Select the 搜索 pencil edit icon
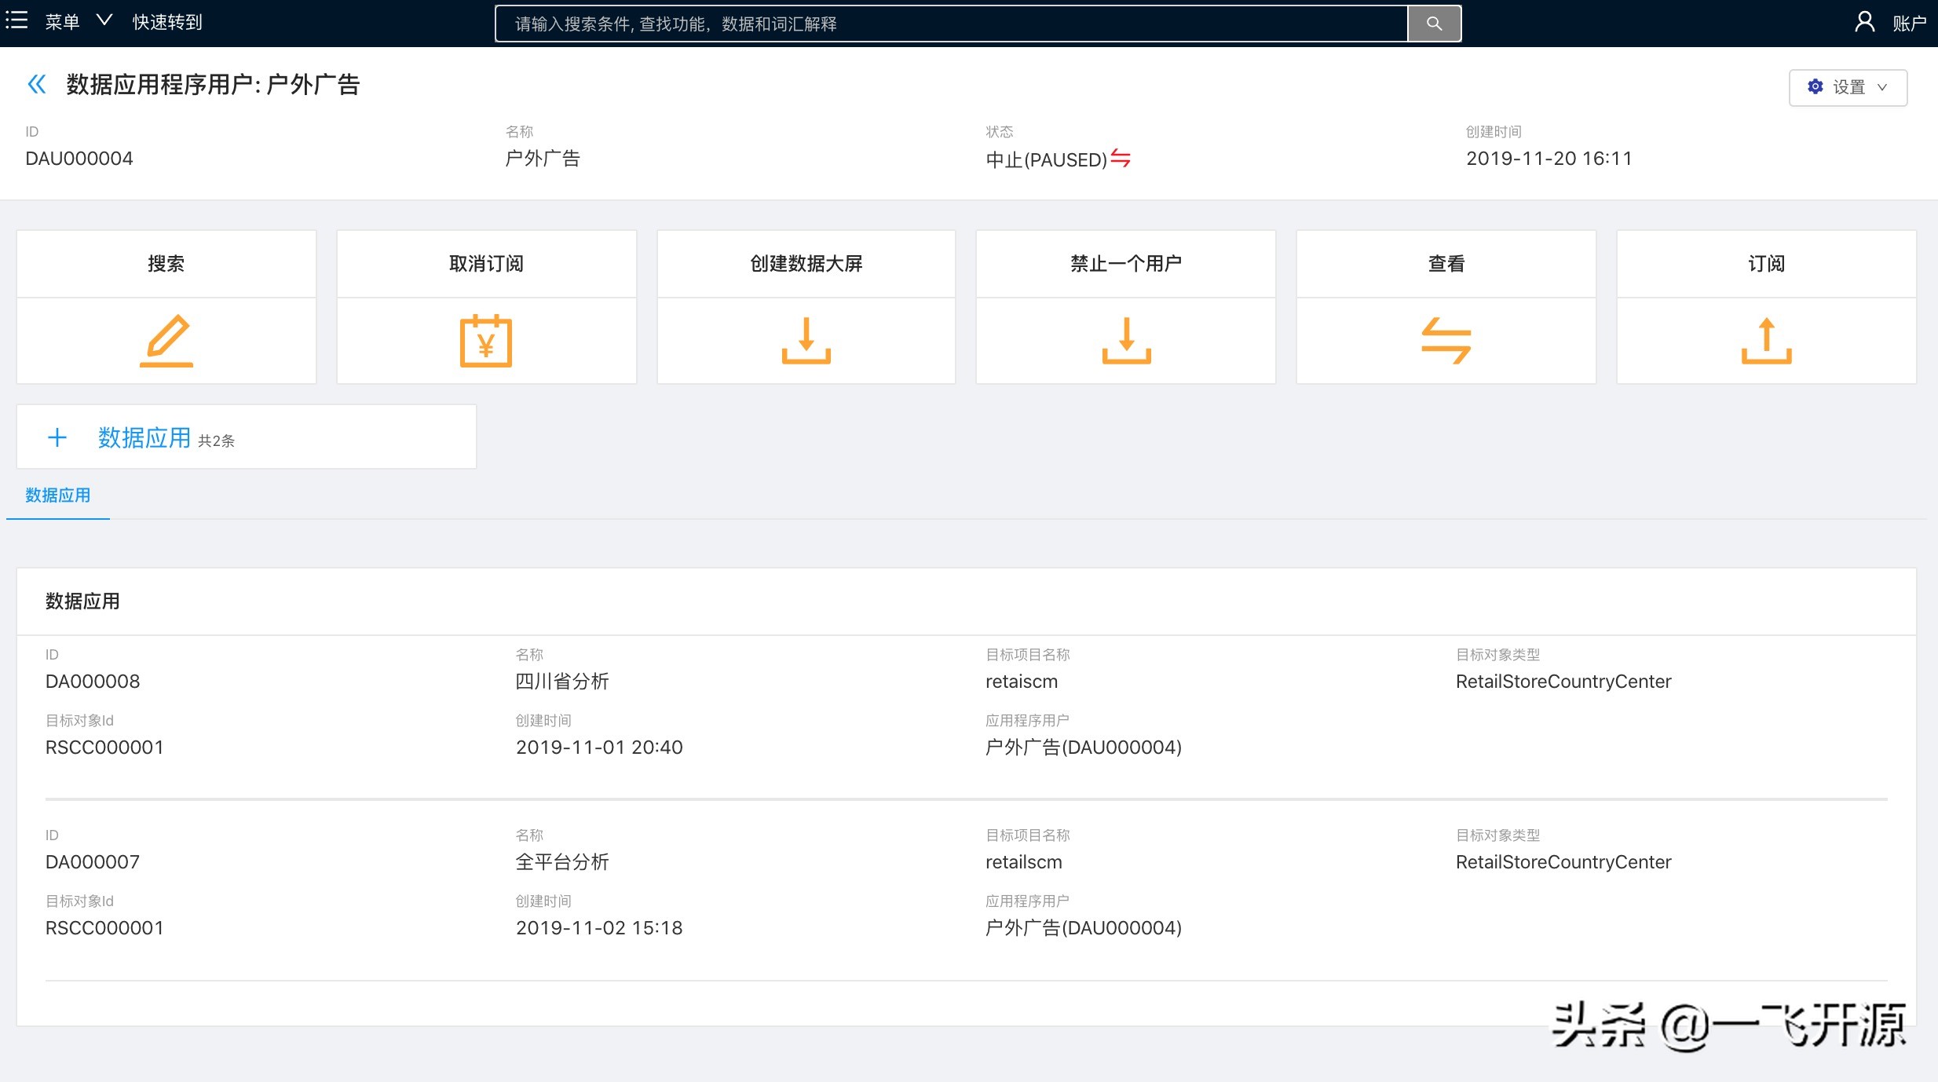 [x=166, y=340]
